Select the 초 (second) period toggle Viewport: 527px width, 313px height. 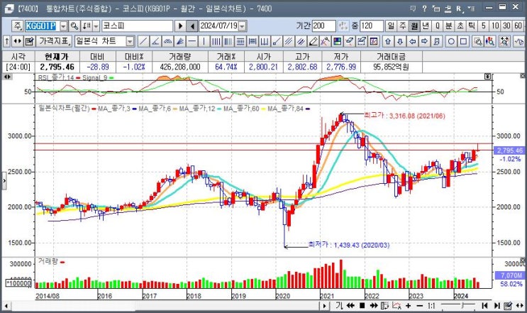point(460,26)
